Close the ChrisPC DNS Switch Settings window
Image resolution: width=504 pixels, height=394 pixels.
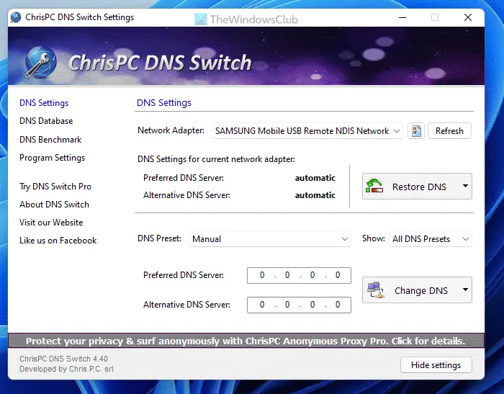468,17
